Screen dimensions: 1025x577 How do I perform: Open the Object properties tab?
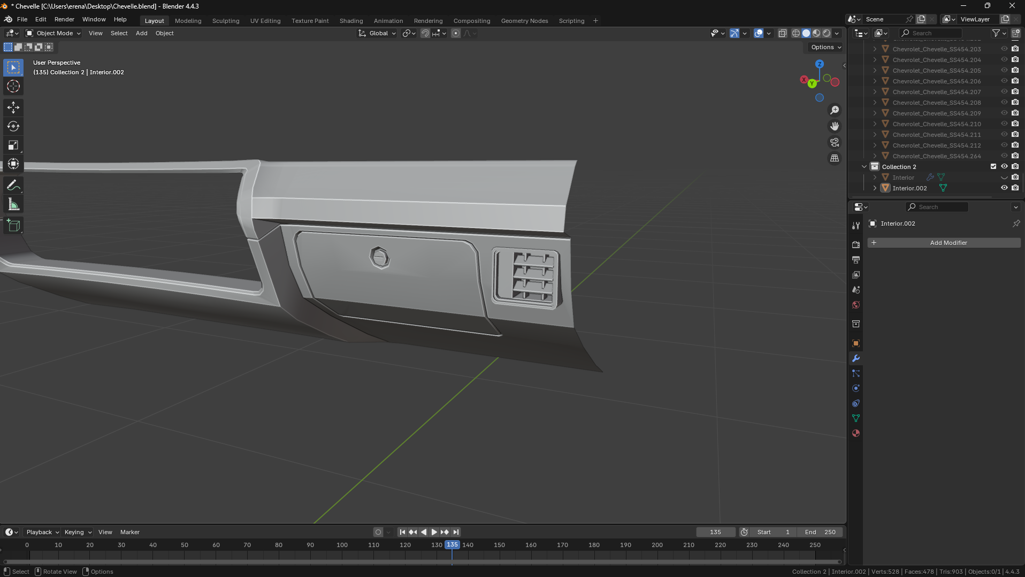(x=856, y=343)
